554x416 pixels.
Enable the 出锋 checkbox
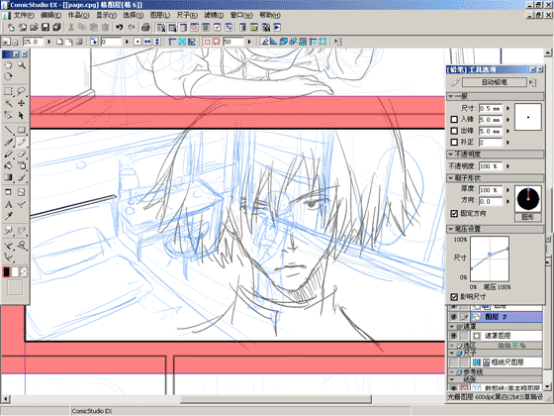[x=454, y=131]
